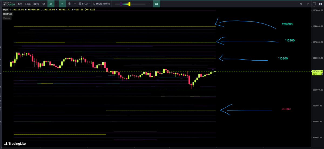Image resolution: width=324 pixels, height=149 pixels.
Task: Click the 110000.00 price axis label
Action: [x=318, y=58]
